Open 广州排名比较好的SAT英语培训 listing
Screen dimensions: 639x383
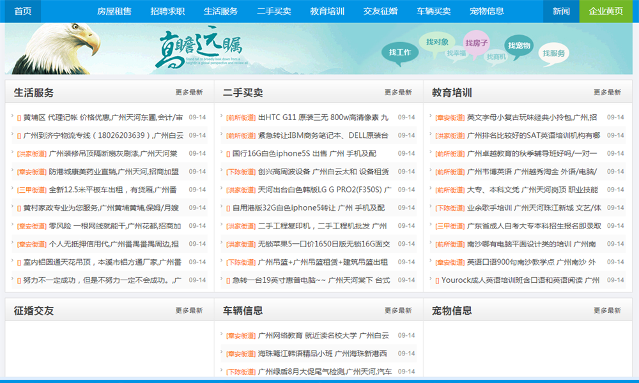534,135
